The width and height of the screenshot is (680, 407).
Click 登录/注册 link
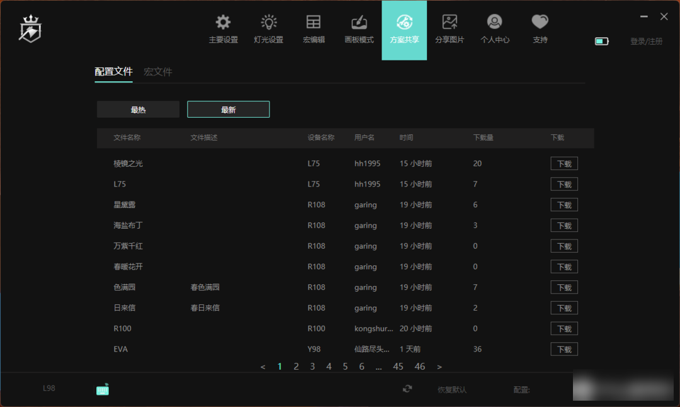pyautogui.click(x=646, y=41)
